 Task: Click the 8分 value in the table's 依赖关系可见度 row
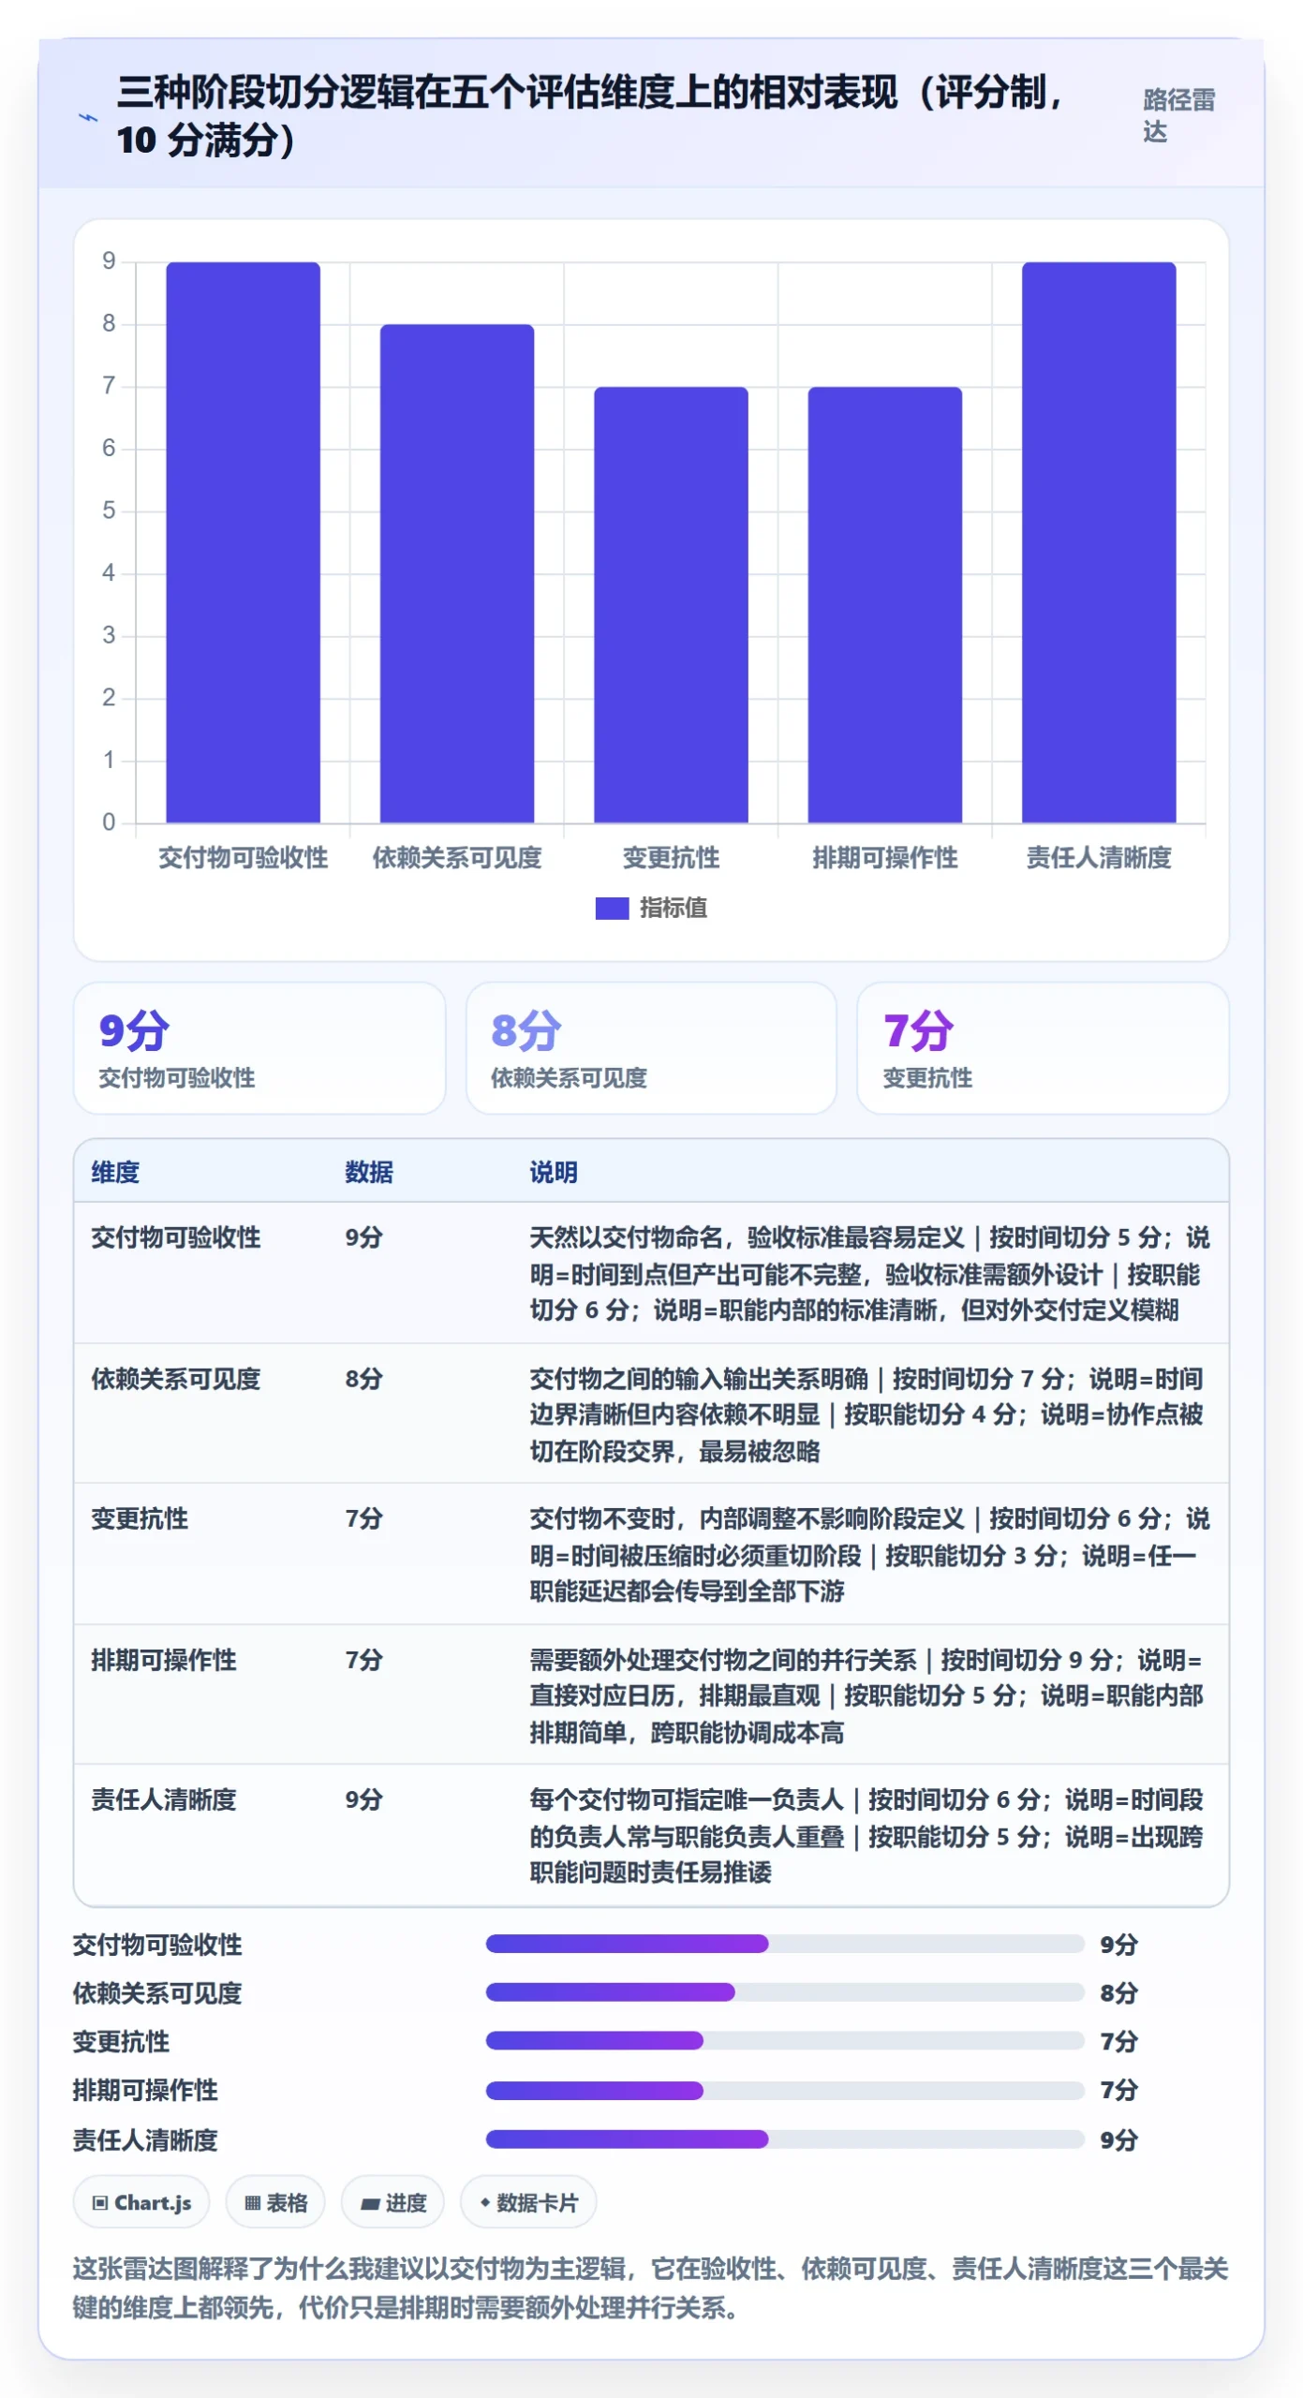363,1379
